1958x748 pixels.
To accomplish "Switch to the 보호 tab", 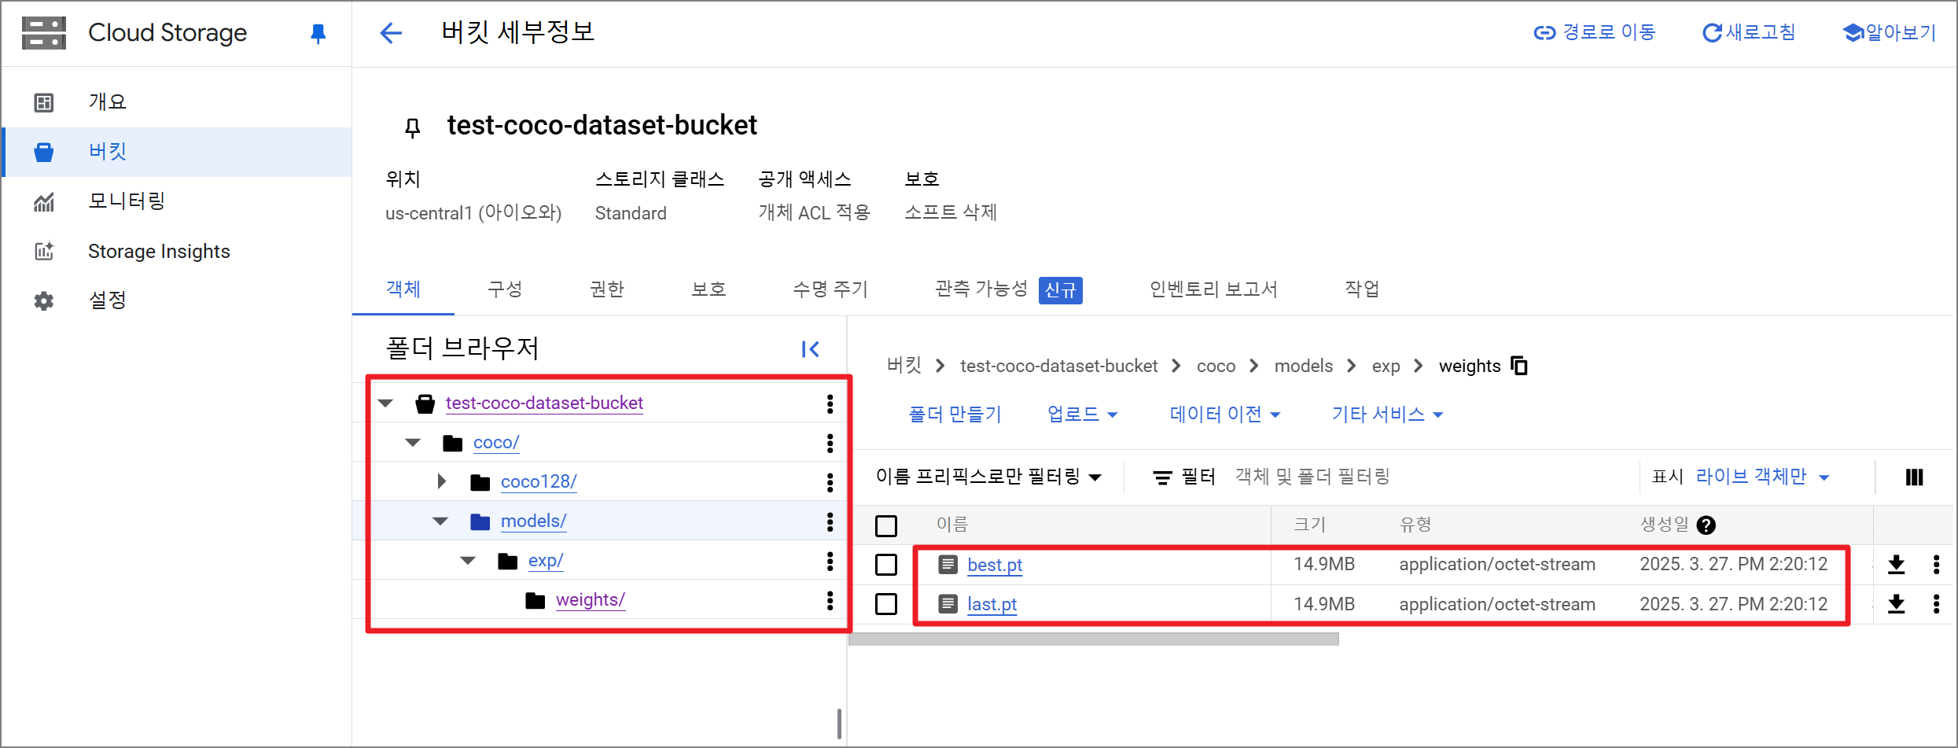I will (x=708, y=289).
